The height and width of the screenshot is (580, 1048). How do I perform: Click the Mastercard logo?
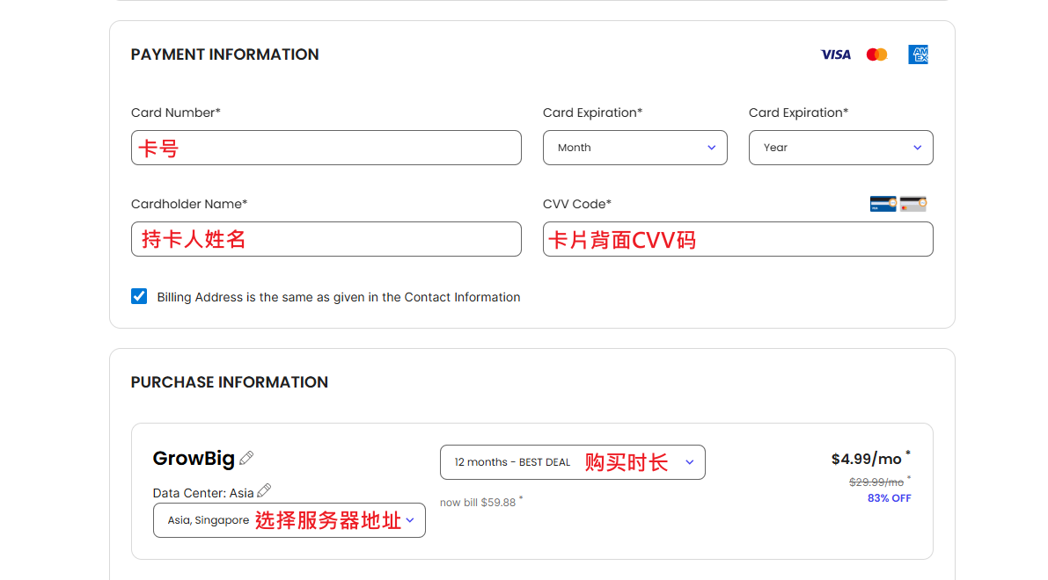click(876, 54)
